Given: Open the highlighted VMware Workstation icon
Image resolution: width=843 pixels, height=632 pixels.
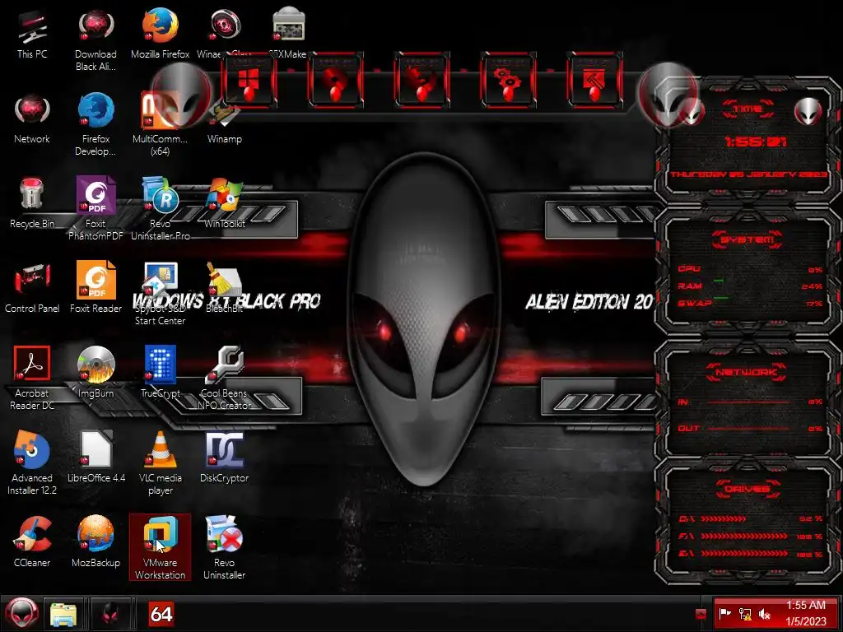Looking at the screenshot, I should pos(161,547).
